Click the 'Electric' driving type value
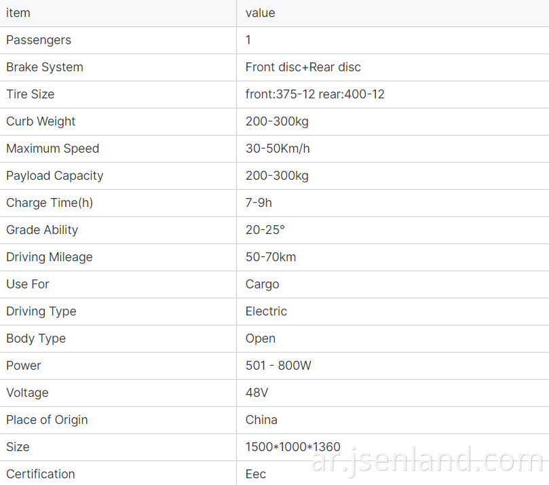Image resolution: width=549 pixels, height=485 pixels. pyautogui.click(x=266, y=311)
